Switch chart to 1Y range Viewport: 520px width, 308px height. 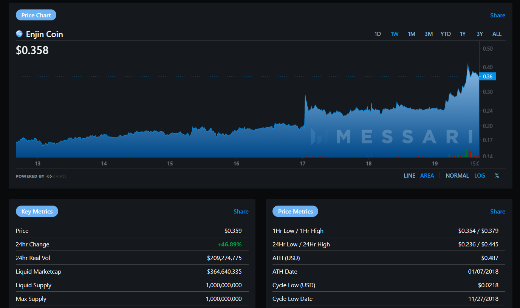pyautogui.click(x=463, y=34)
